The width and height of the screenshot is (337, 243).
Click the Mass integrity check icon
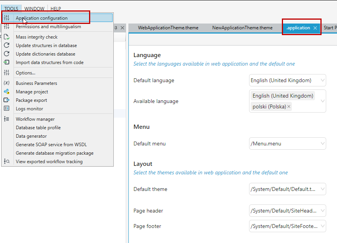[7, 37]
